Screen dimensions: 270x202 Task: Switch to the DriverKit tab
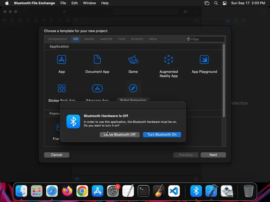point(137,39)
